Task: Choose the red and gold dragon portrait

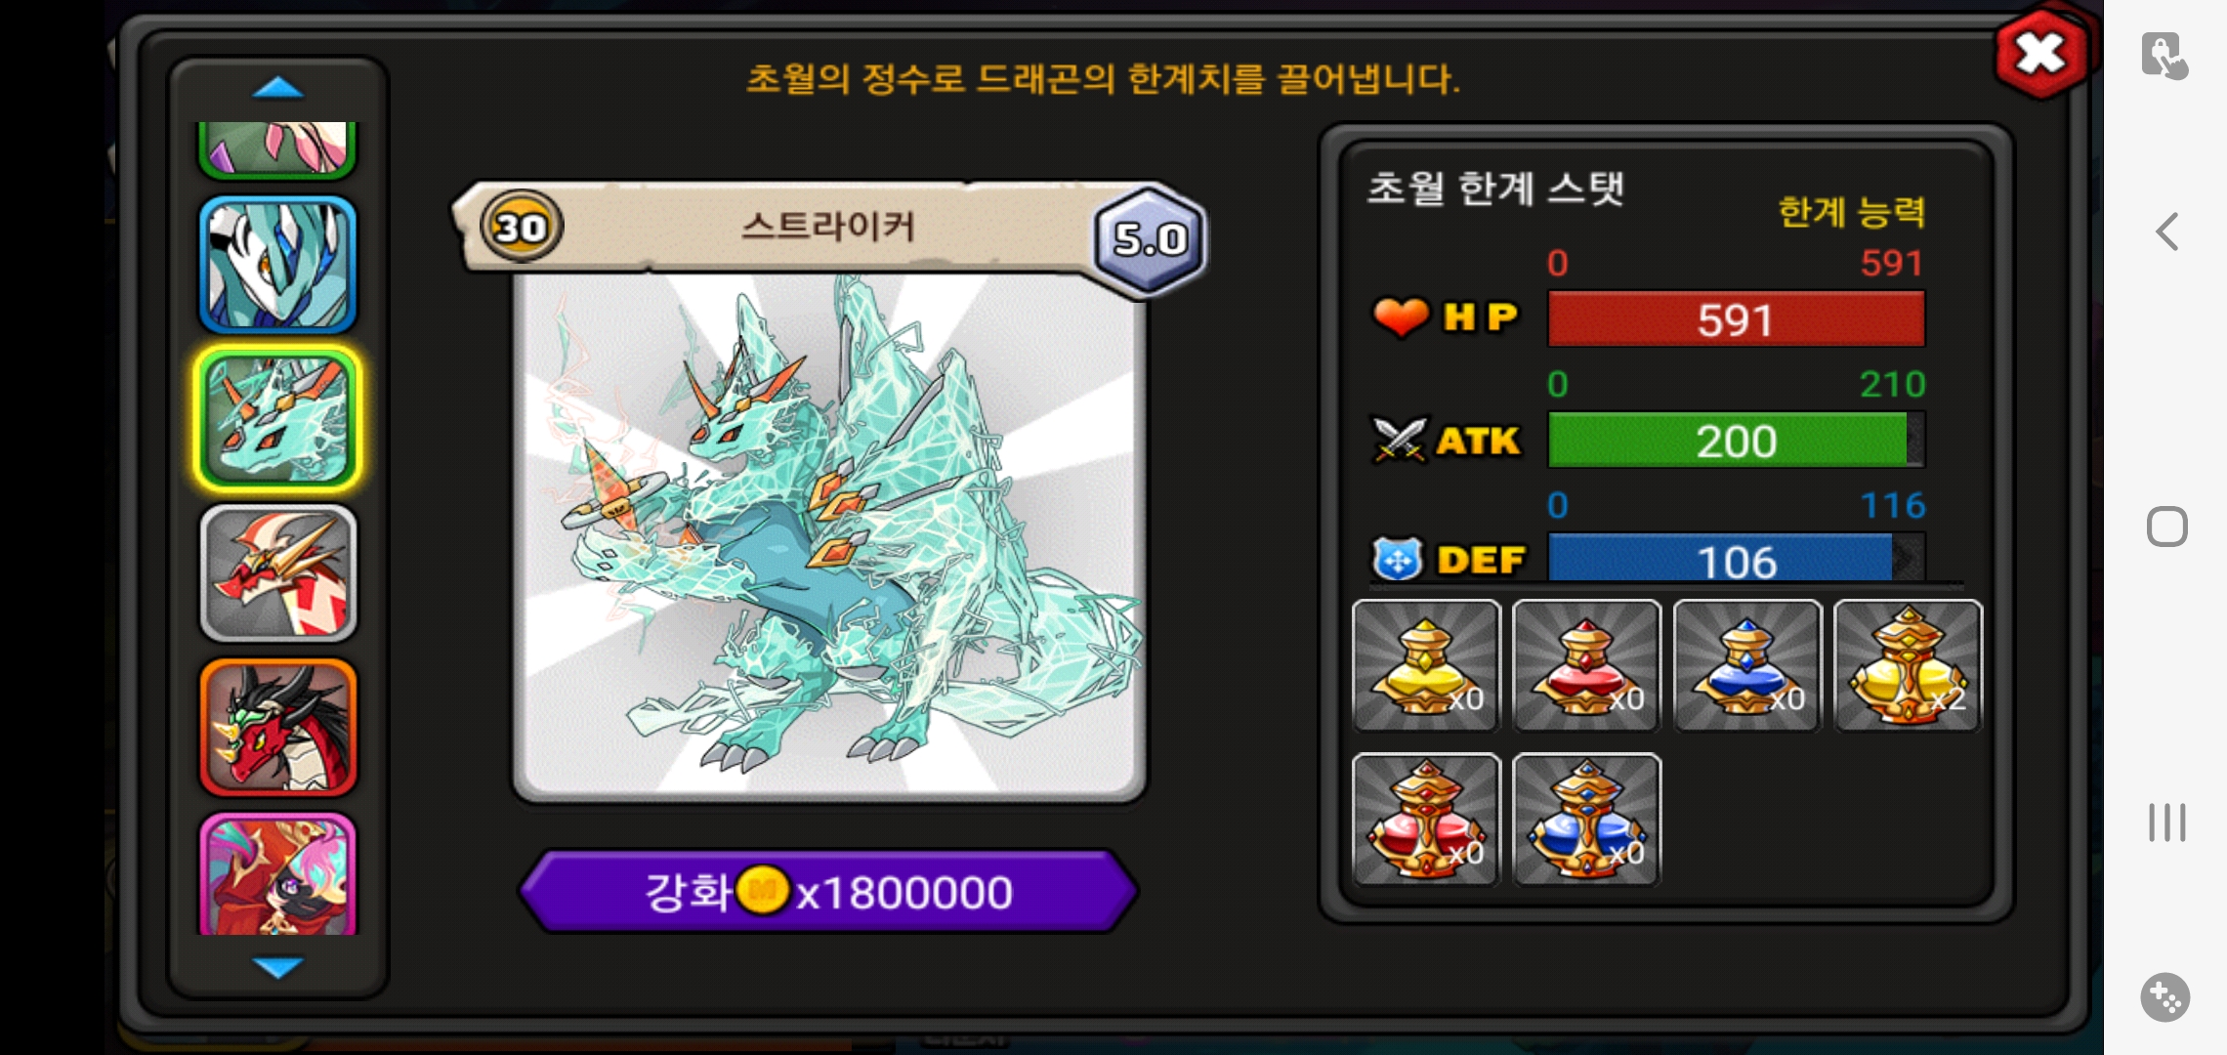Action: 278,573
